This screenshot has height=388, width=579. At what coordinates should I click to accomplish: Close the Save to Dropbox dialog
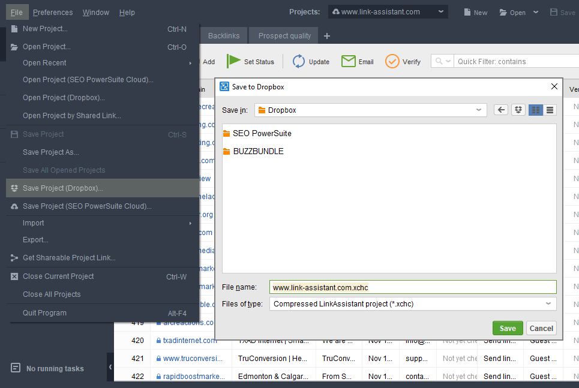[554, 86]
